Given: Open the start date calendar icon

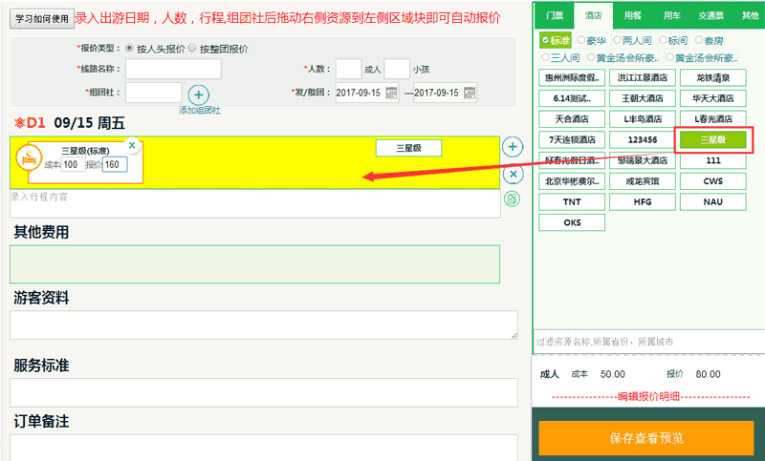Looking at the screenshot, I should (x=390, y=93).
